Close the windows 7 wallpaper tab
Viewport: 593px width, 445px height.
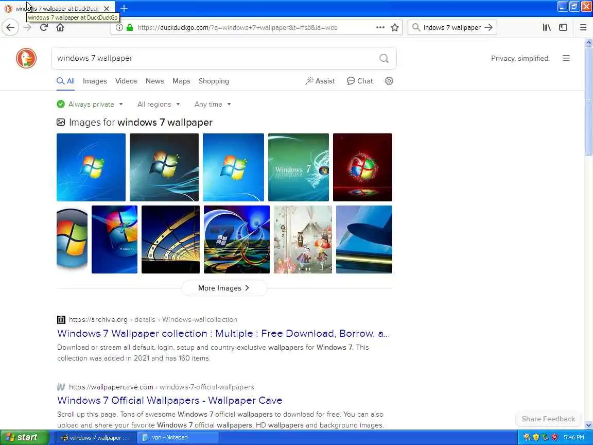(107, 8)
